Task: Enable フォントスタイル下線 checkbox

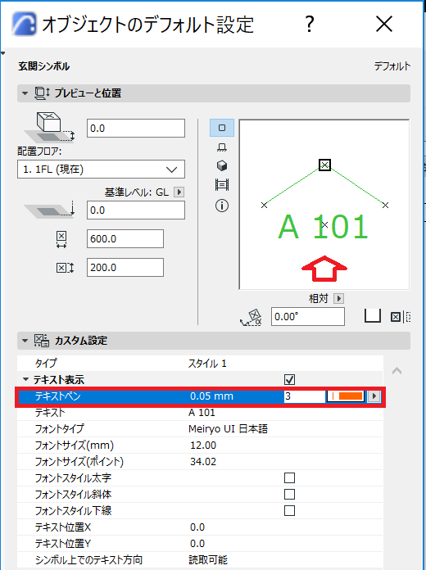Action: coord(289,510)
